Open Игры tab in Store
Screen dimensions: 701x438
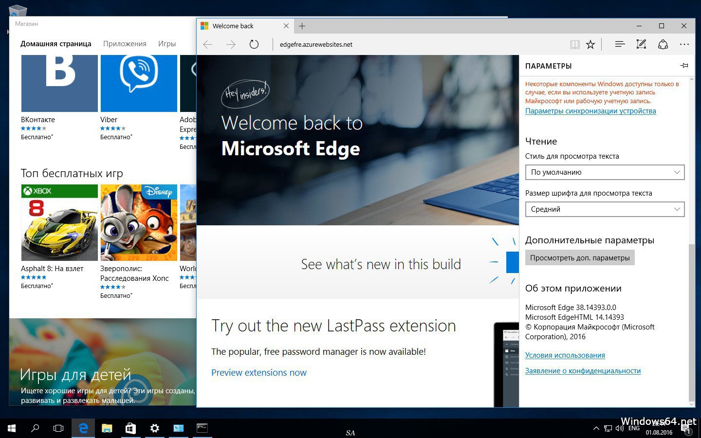[166, 44]
